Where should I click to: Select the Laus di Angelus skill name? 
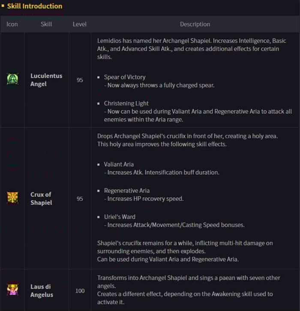[x=42, y=290]
